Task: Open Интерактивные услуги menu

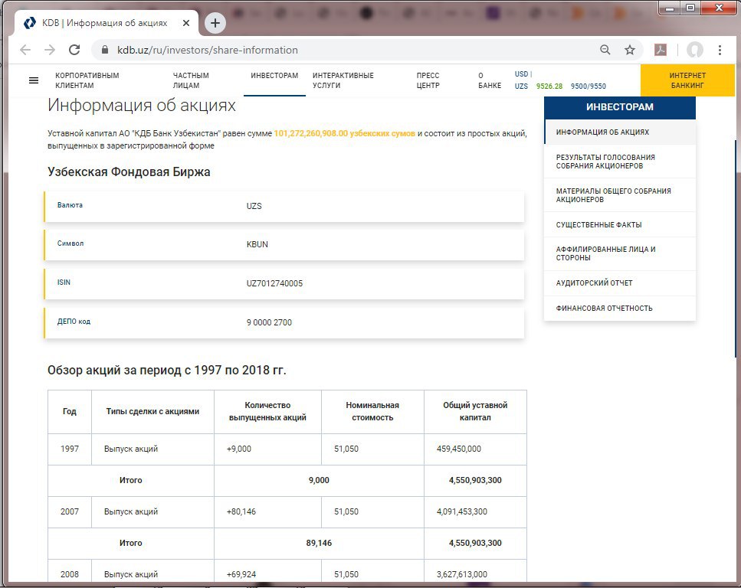Action: pos(343,80)
